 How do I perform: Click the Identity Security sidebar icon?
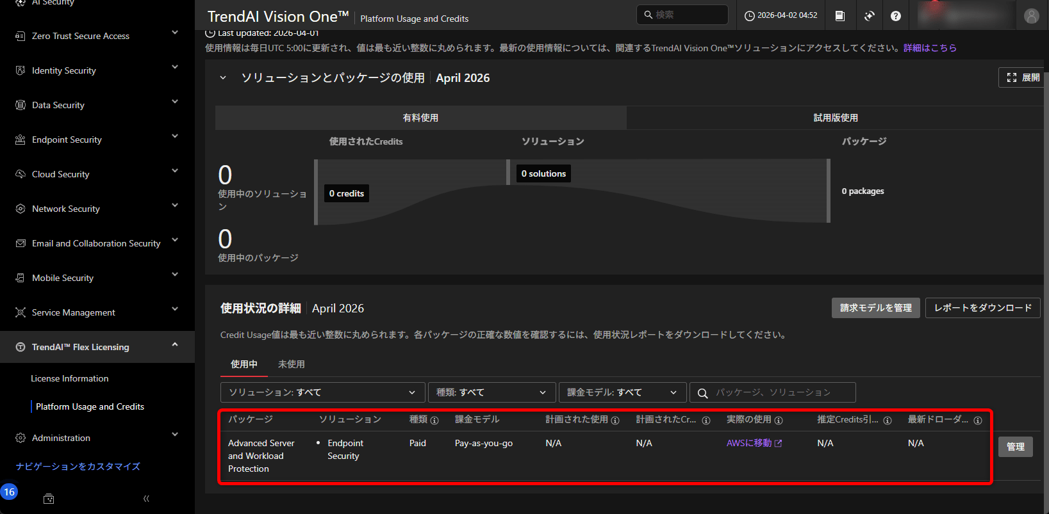(x=21, y=70)
